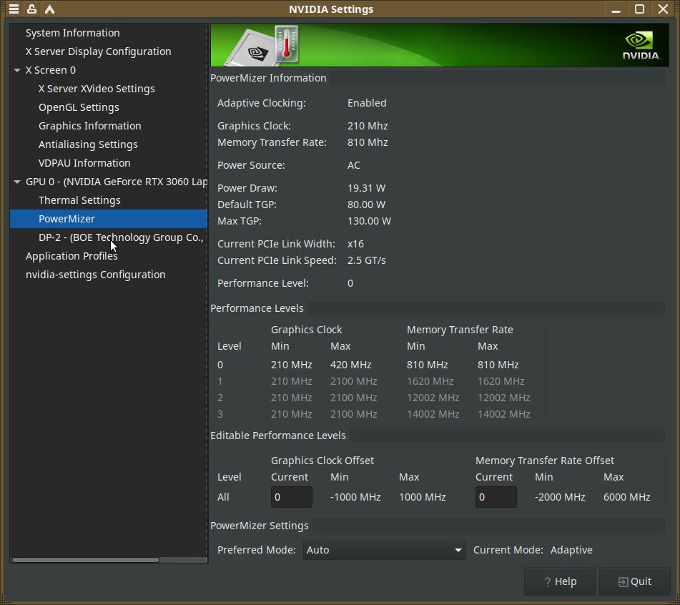Maximize the NVIDIA Settings window
Viewport: 680px width, 605px height.
[x=640, y=9]
